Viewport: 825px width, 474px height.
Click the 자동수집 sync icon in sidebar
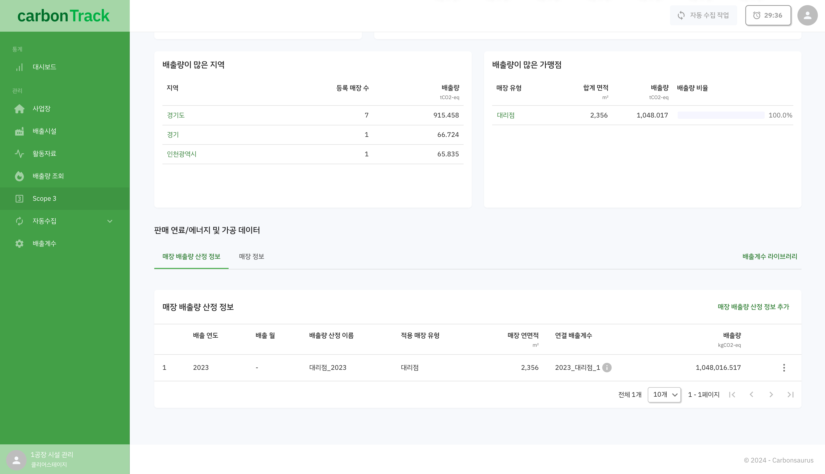click(x=19, y=221)
